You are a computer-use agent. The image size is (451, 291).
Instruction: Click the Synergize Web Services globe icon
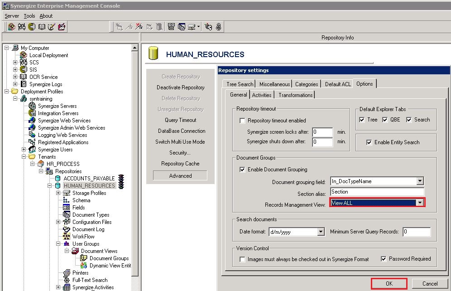pyautogui.click(x=32, y=120)
